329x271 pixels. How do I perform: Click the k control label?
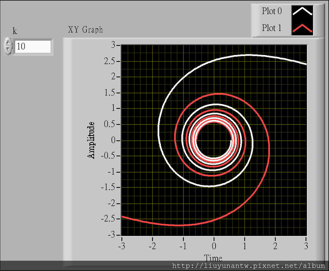pos(15,31)
